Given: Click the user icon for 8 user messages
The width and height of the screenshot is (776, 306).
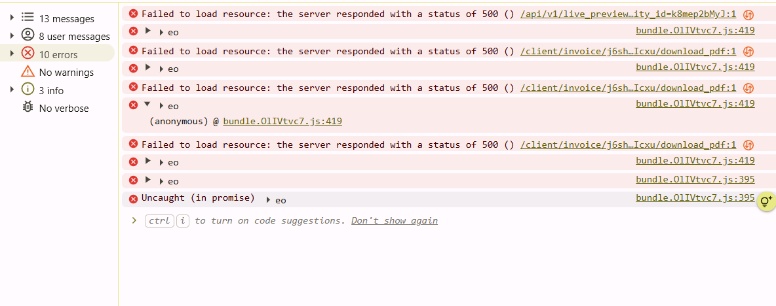Looking at the screenshot, I should (x=28, y=36).
